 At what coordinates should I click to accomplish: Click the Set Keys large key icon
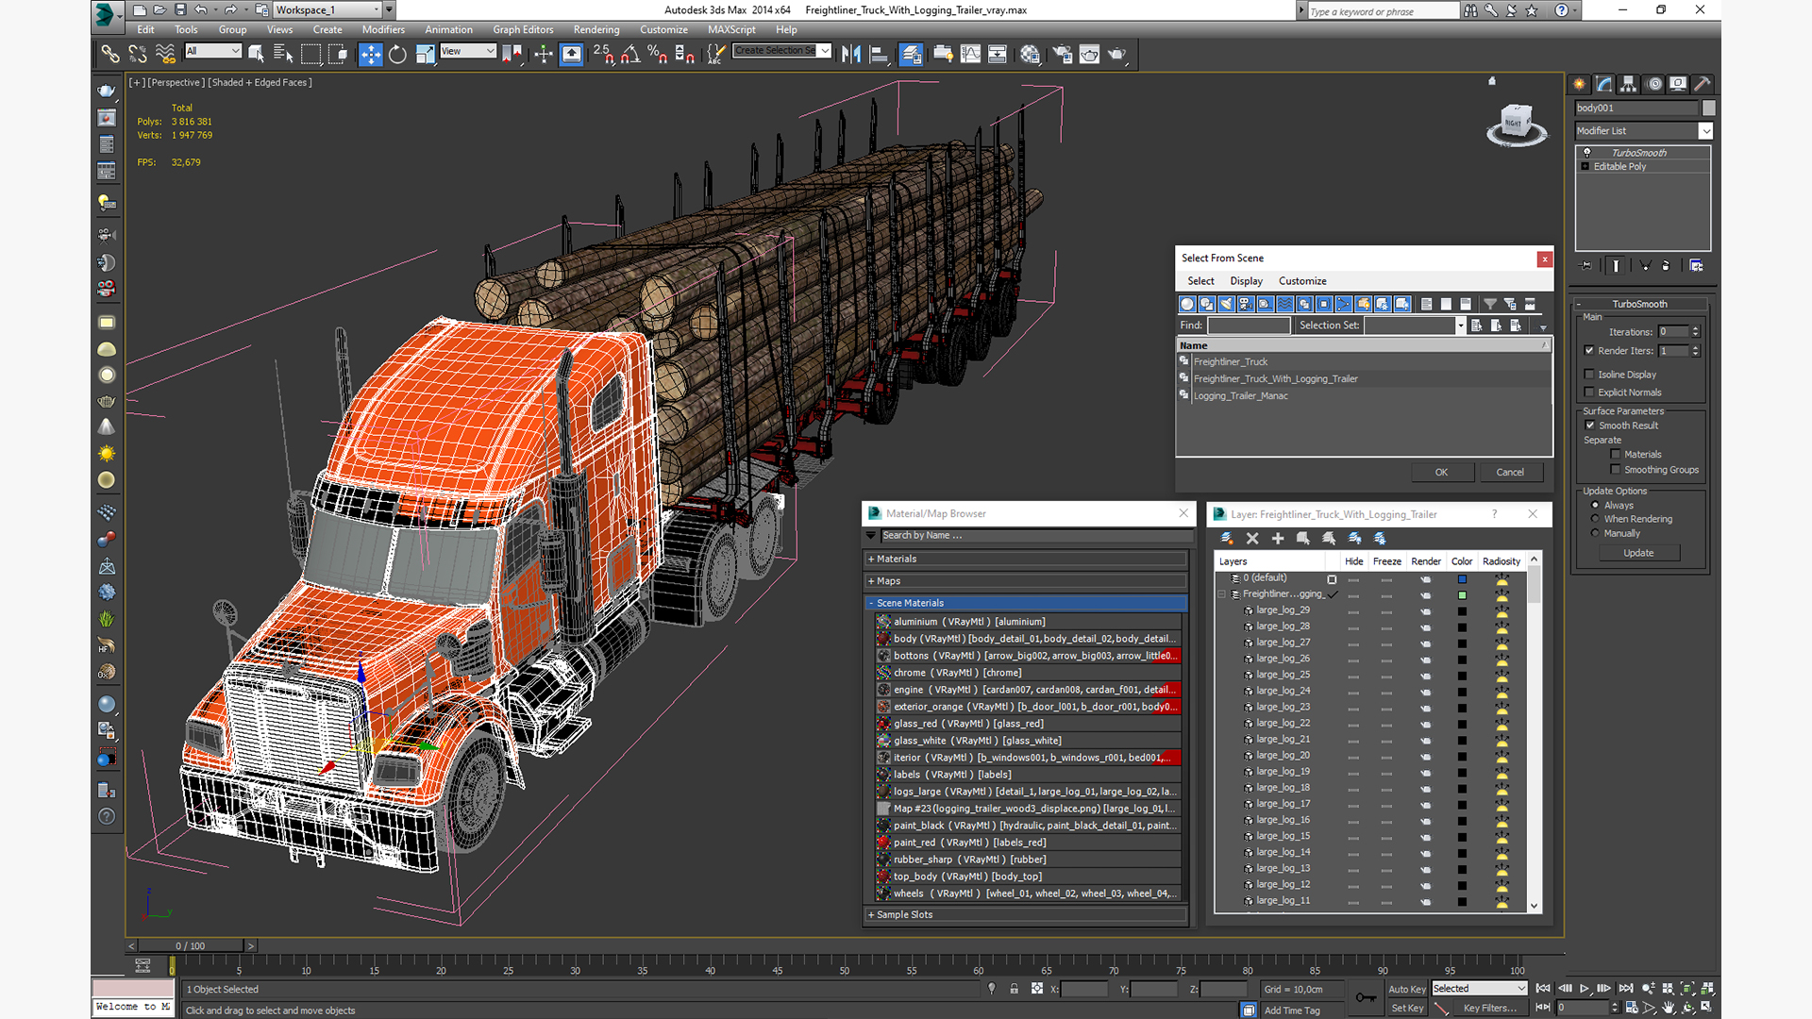pyautogui.click(x=1365, y=997)
